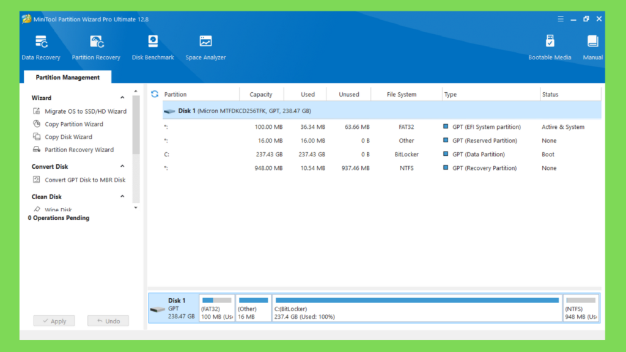Start the Copy Partition Wizard
The image size is (626, 352).
tap(74, 124)
